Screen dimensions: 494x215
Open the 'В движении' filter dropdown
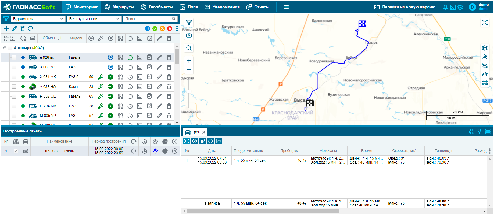[38, 19]
